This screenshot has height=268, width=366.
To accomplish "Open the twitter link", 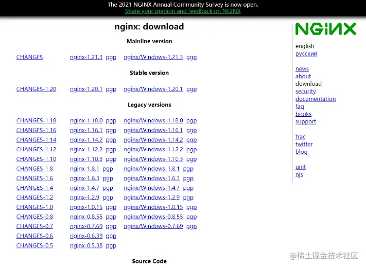I will tap(304, 144).
